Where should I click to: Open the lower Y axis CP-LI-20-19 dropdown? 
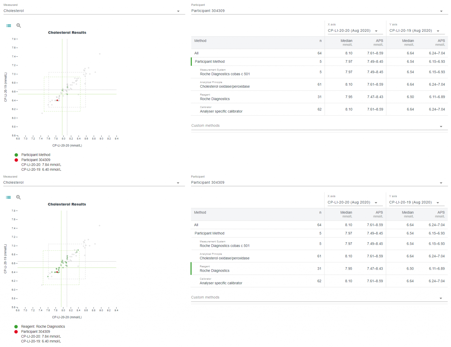click(x=417, y=202)
